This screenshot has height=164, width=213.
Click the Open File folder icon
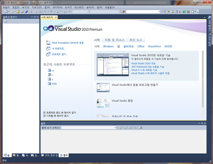[x=18, y=12]
